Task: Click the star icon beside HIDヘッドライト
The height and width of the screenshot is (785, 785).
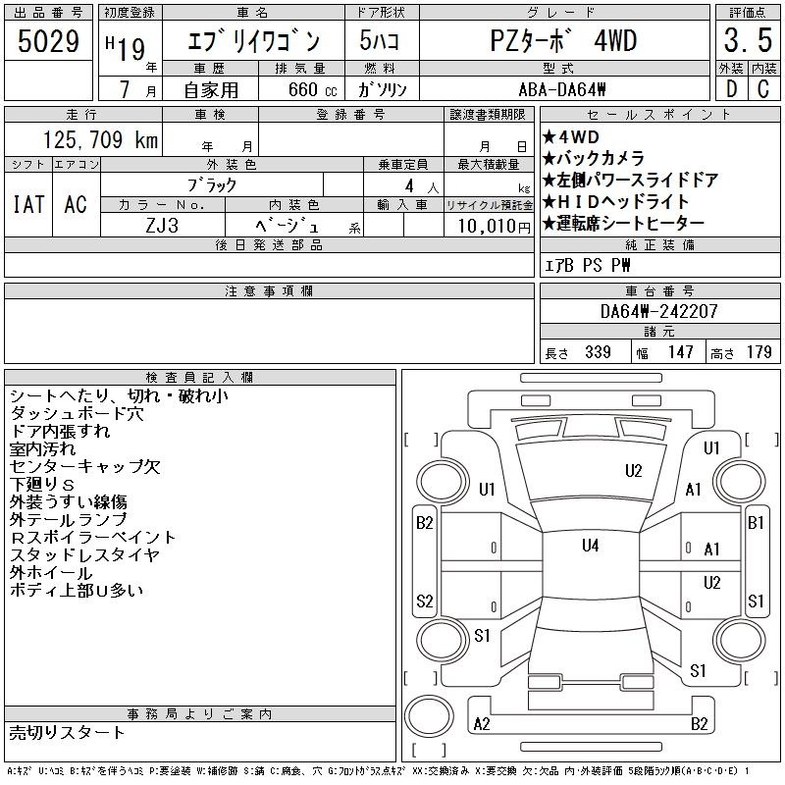Action: [549, 202]
